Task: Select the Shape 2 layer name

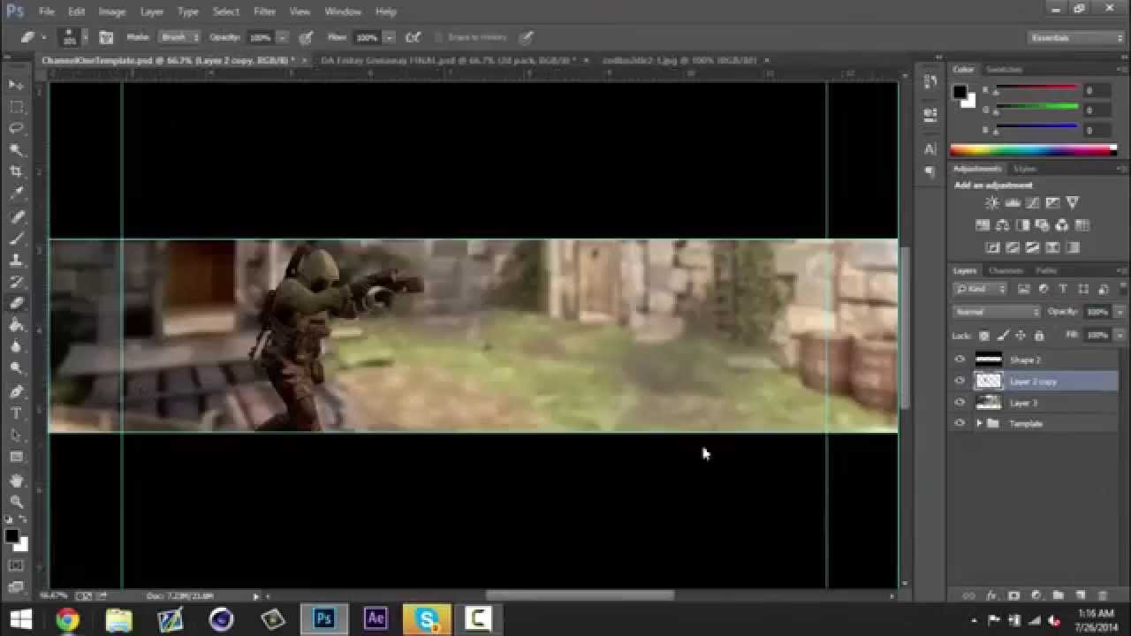Action: click(x=1025, y=360)
